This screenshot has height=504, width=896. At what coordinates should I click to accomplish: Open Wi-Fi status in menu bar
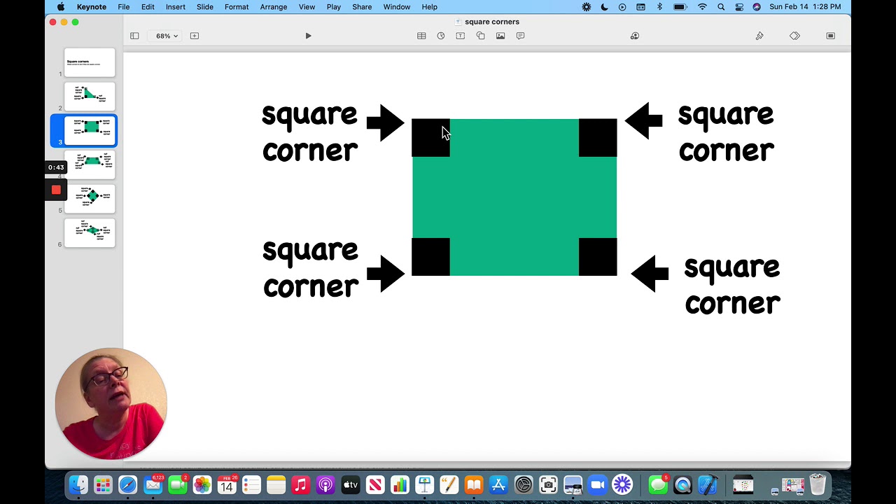pyautogui.click(x=702, y=7)
